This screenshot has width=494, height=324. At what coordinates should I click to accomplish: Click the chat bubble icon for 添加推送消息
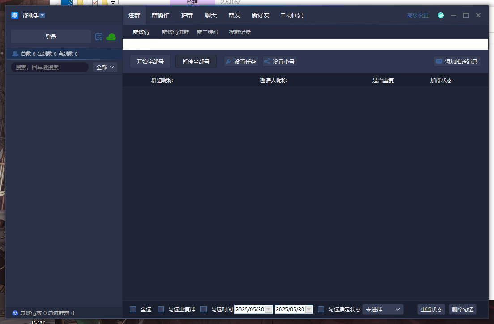click(439, 61)
